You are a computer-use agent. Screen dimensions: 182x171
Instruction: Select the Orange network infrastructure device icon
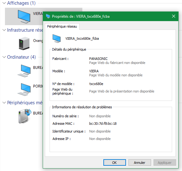pos(24,43)
